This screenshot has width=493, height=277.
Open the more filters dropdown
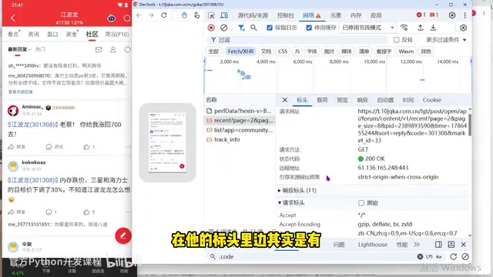446,40
